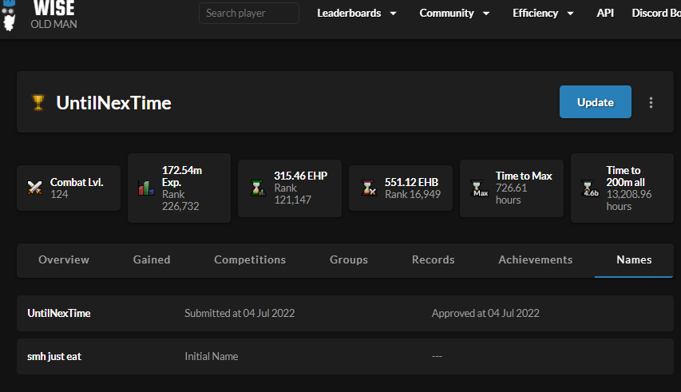Click the Rank 16,949 text

(x=413, y=195)
